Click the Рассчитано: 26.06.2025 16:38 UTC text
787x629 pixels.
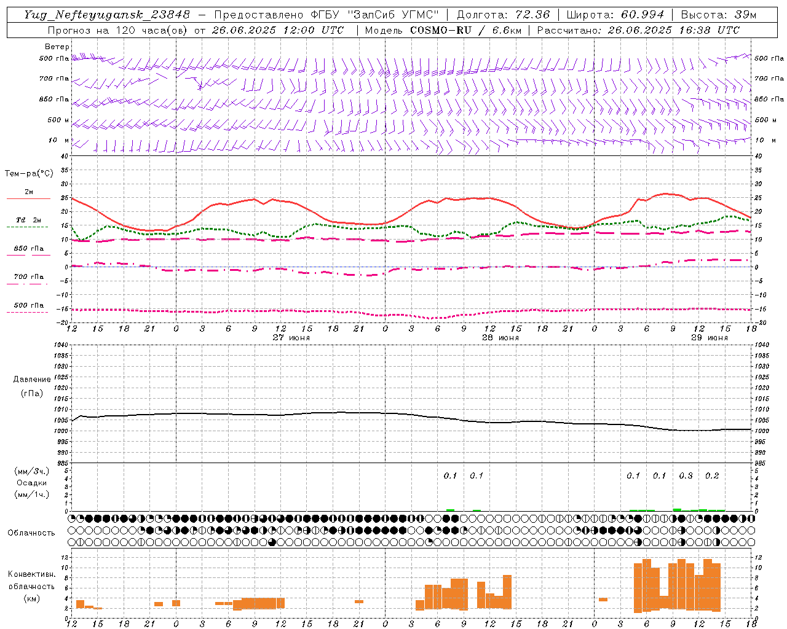point(638,30)
